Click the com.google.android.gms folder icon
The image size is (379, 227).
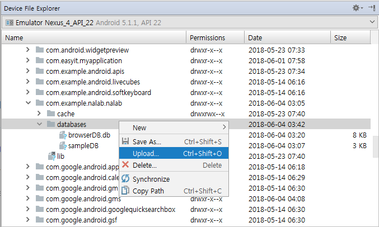pyautogui.click(x=40, y=198)
